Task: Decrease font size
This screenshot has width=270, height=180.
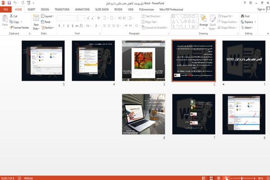Action: click(93, 18)
